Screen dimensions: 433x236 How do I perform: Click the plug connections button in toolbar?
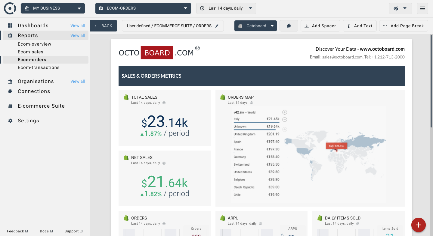coord(289,26)
